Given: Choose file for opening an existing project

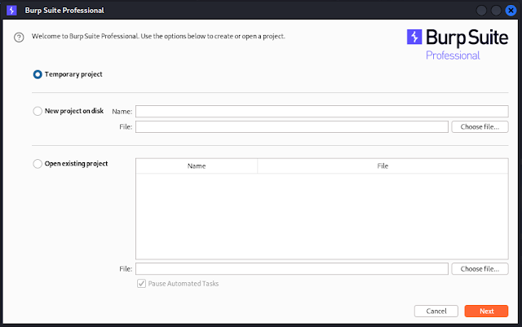Looking at the screenshot, I should click(480, 269).
